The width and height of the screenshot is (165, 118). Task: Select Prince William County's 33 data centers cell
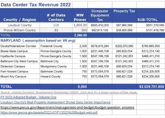[56, 30]
